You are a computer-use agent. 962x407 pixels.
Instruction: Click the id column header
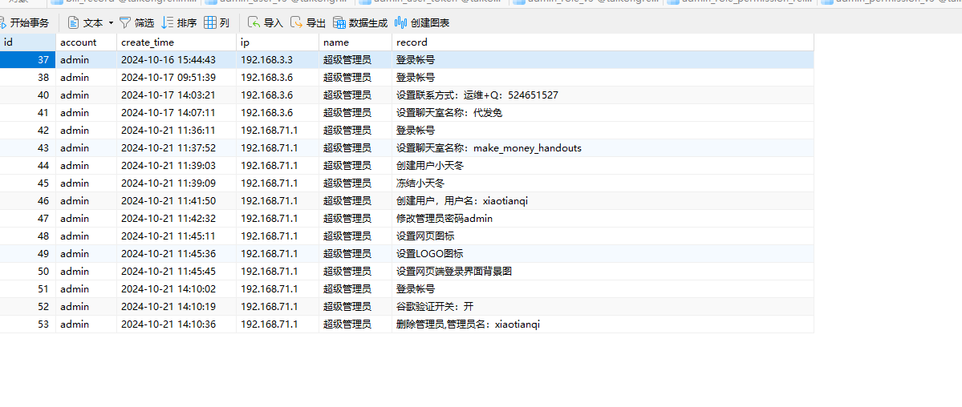click(27, 42)
